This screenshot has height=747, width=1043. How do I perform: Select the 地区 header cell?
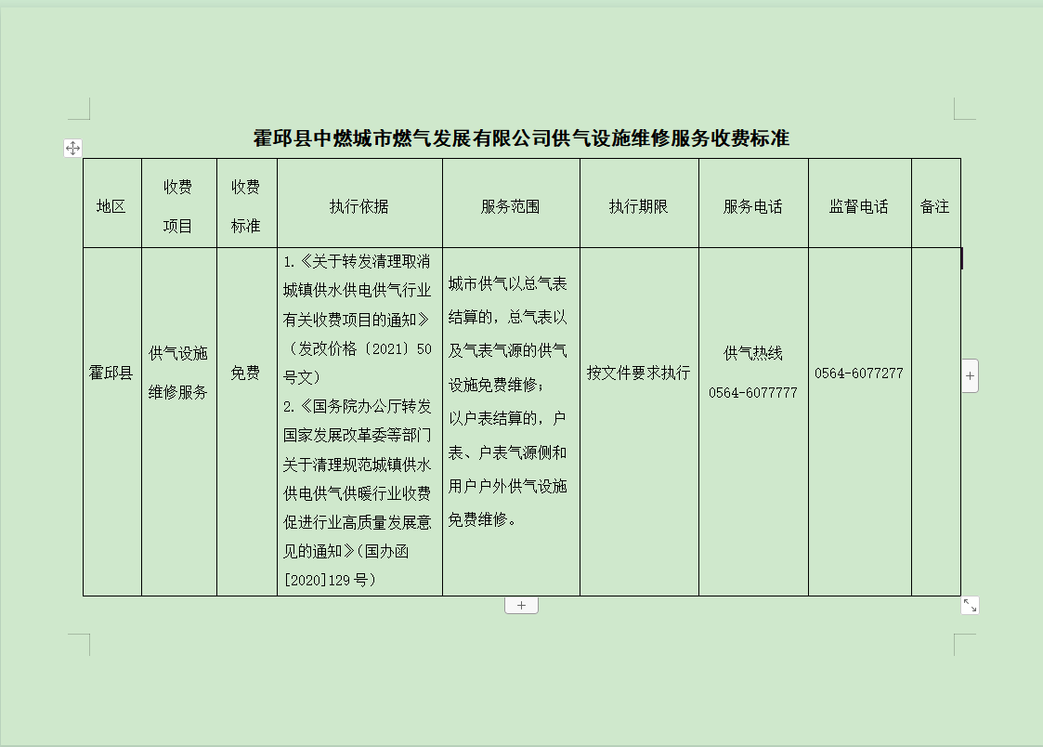[x=111, y=206]
